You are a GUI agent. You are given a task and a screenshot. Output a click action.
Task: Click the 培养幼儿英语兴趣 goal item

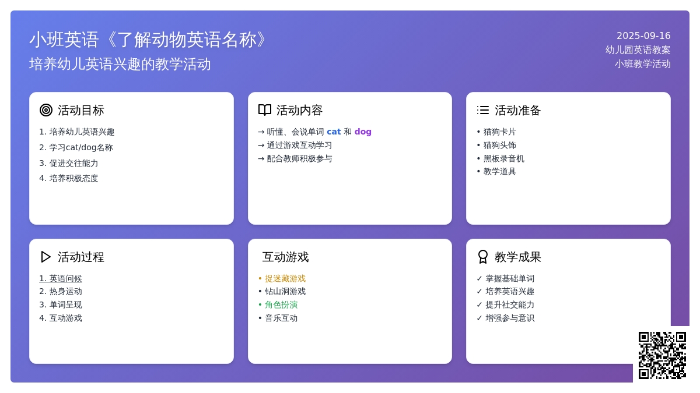[82, 132]
